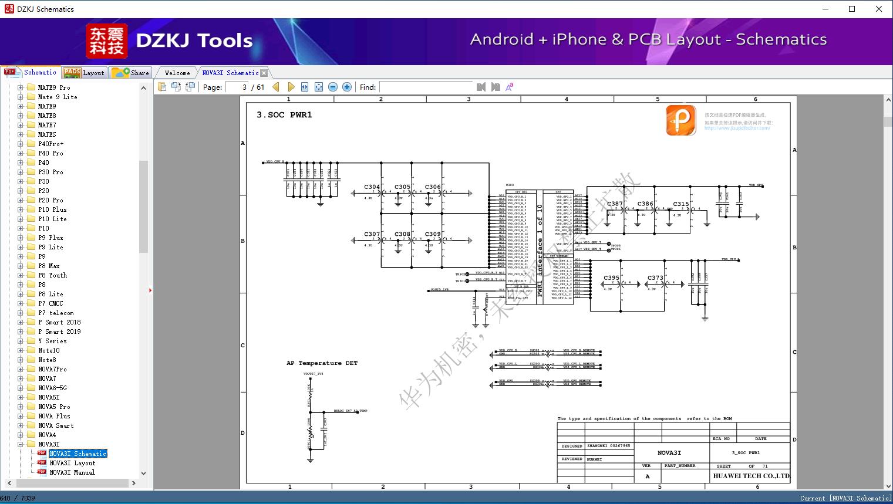Viewport: 893px width, 504px height.
Task: Click the DZKJ red logo
Action: (x=106, y=41)
